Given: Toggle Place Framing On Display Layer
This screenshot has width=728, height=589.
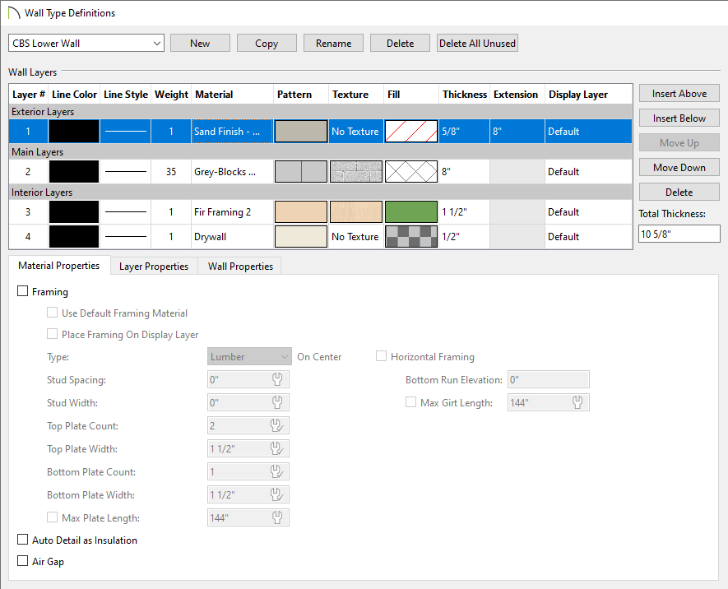Looking at the screenshot, I should pyautogui.click(x=52, y=334).
